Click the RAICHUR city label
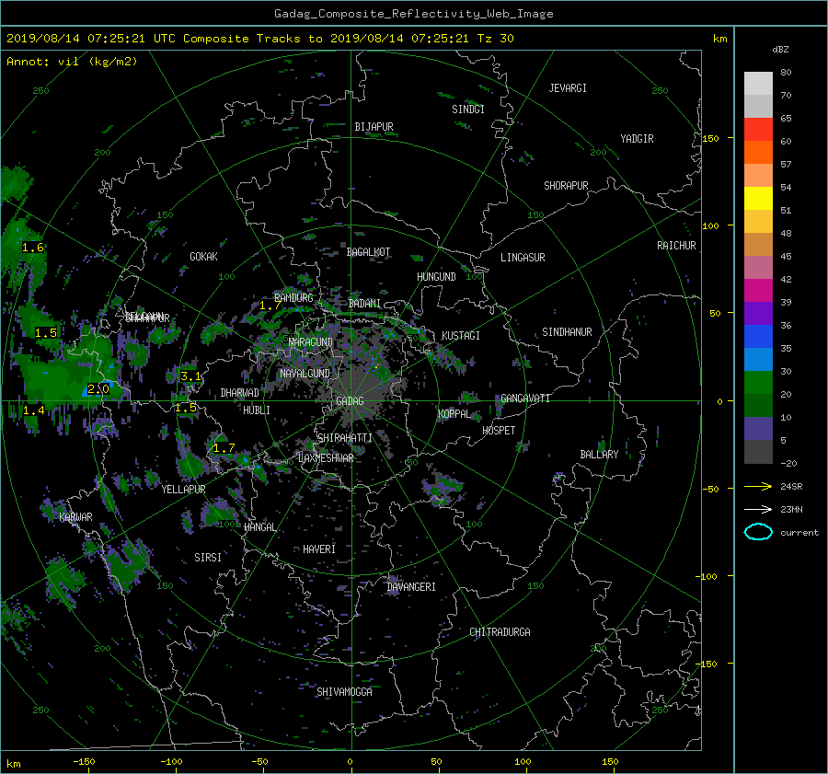The image size is (828, 774). (676, 246)
